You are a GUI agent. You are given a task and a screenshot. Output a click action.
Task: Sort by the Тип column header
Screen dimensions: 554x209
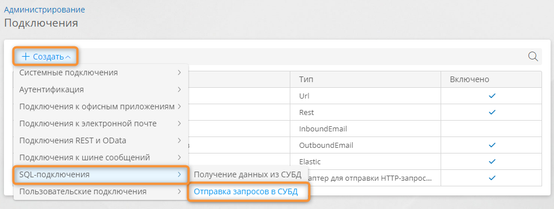(x=365, y=79)
